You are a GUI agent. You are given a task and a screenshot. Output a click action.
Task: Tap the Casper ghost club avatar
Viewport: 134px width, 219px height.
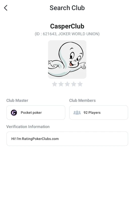pos(67,59)
